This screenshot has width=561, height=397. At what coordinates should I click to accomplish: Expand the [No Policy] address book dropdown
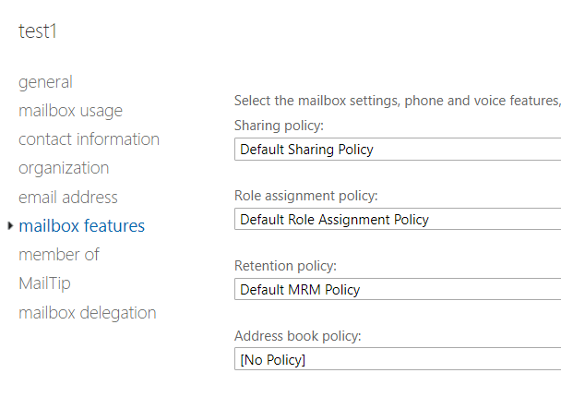point(398,359)
